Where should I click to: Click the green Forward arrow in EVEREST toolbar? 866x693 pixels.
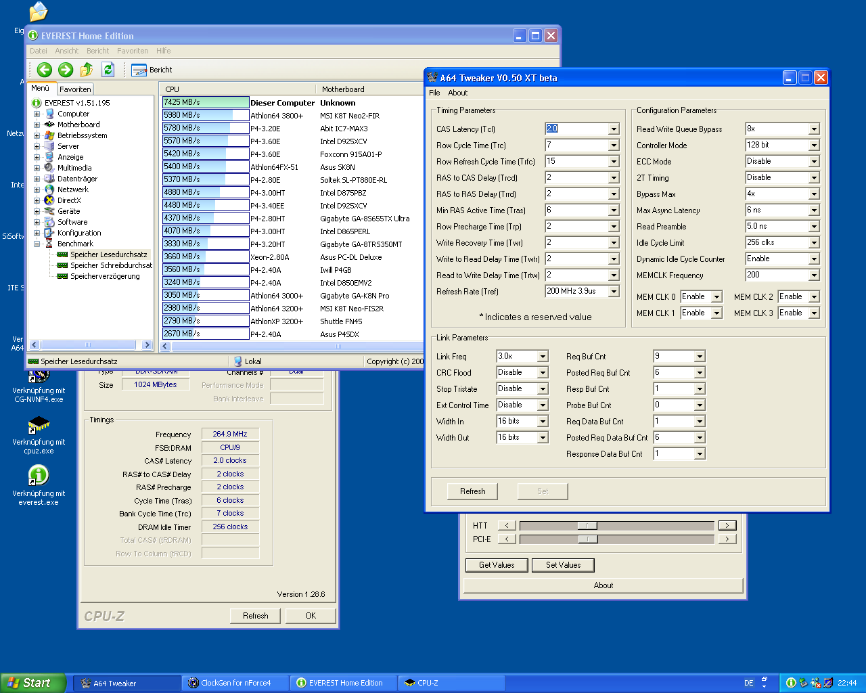(x=66, y=70)
